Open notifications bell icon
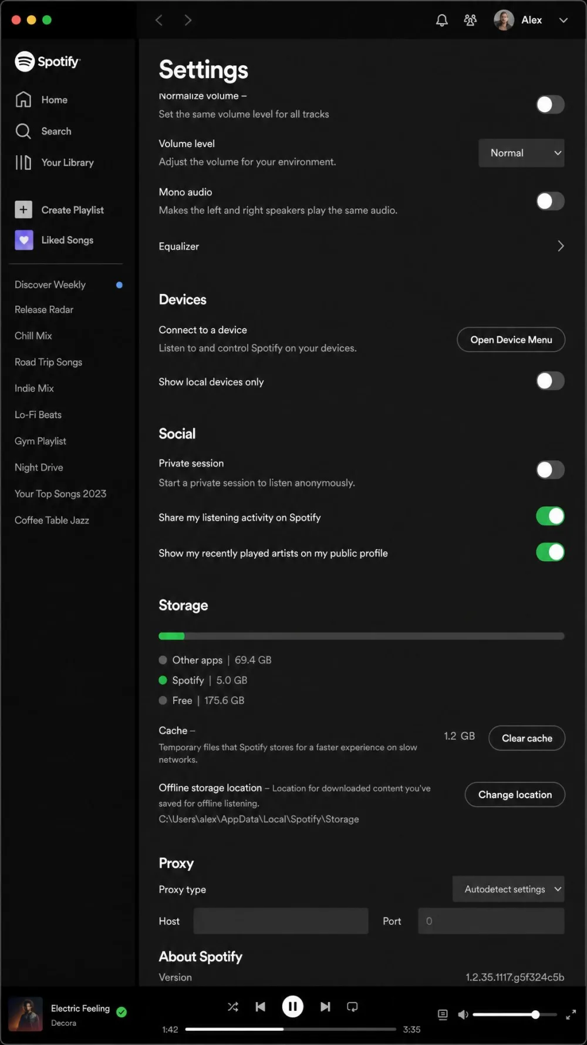This screenshot has width=587, height=1045. pos(442,20)
